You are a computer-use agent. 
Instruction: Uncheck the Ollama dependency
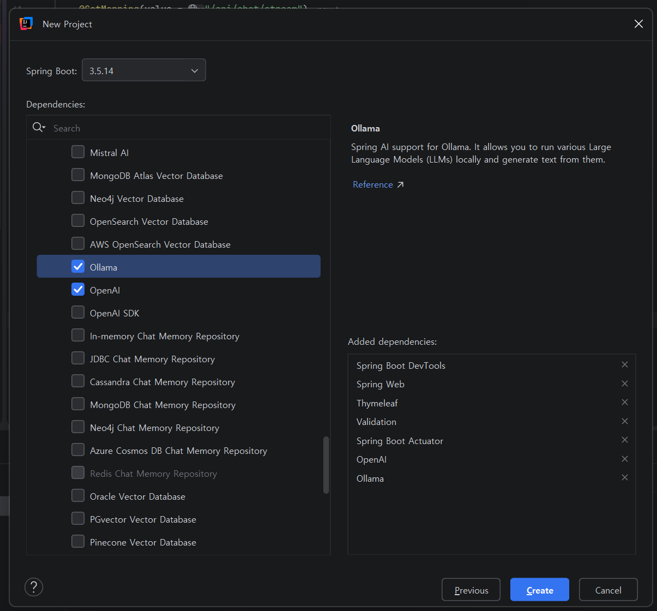point(78,266)
